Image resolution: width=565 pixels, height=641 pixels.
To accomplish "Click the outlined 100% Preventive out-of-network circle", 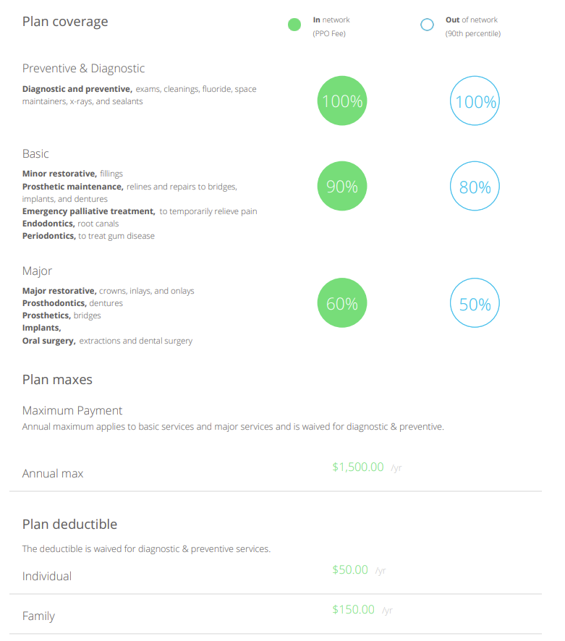I will coord(475,101).
